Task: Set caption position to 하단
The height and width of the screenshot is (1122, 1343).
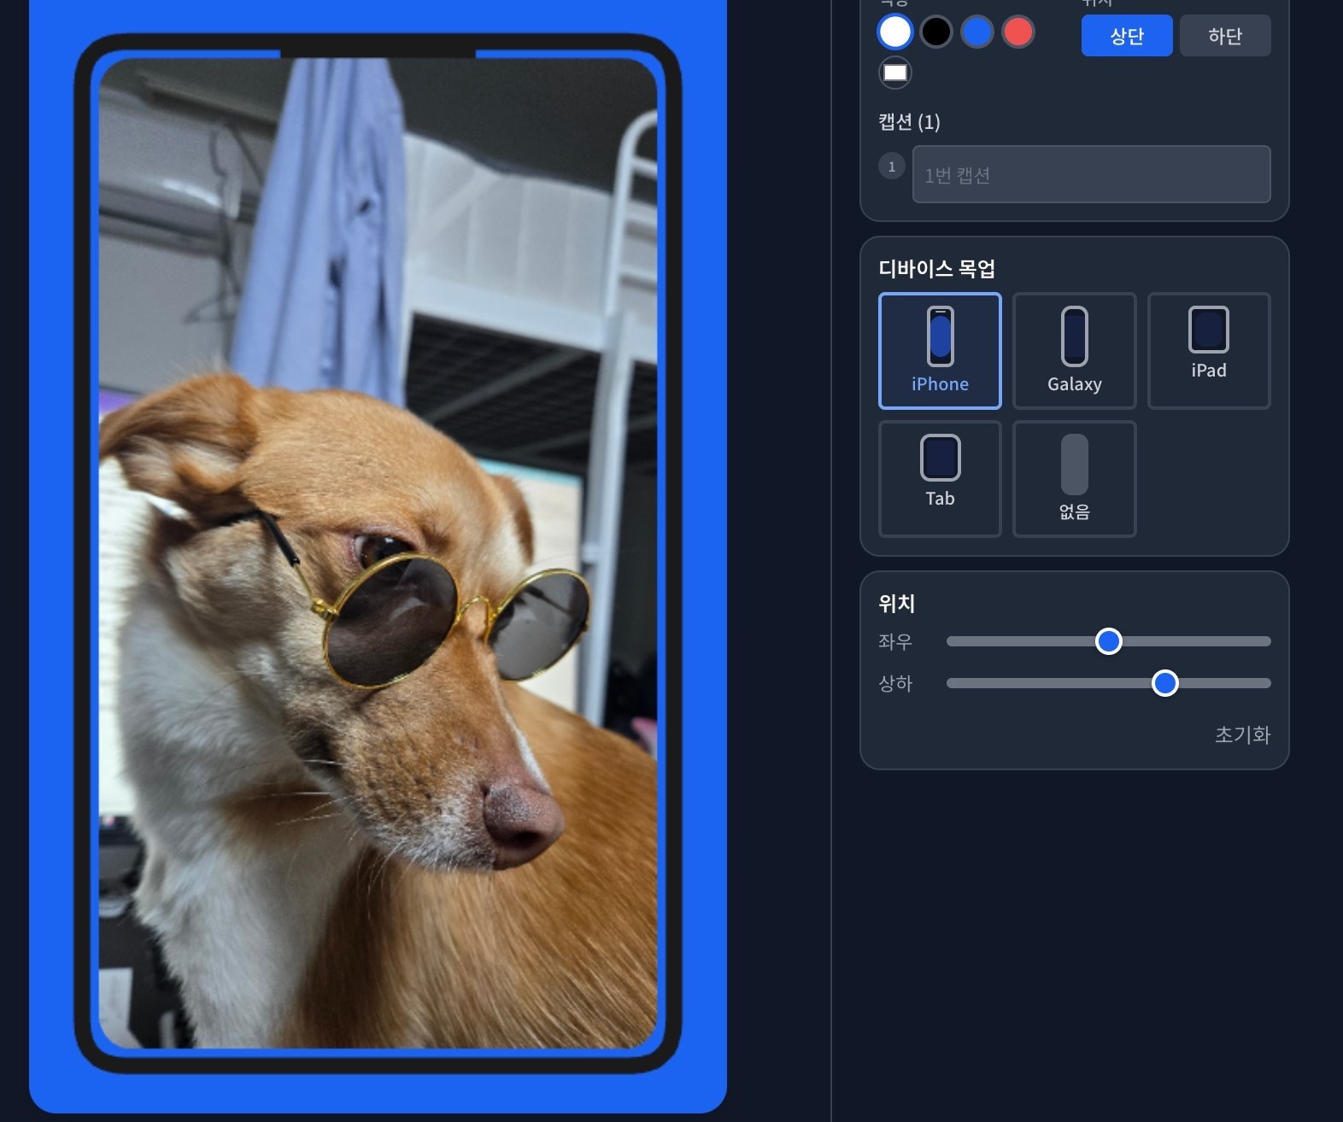Action: click(1224, 36)
